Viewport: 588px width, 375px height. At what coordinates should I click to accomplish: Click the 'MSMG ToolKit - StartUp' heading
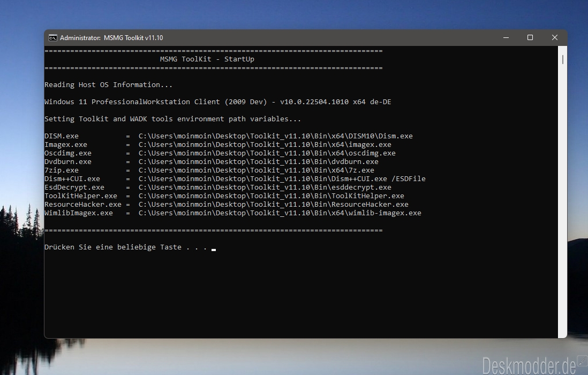coord(207,59)
